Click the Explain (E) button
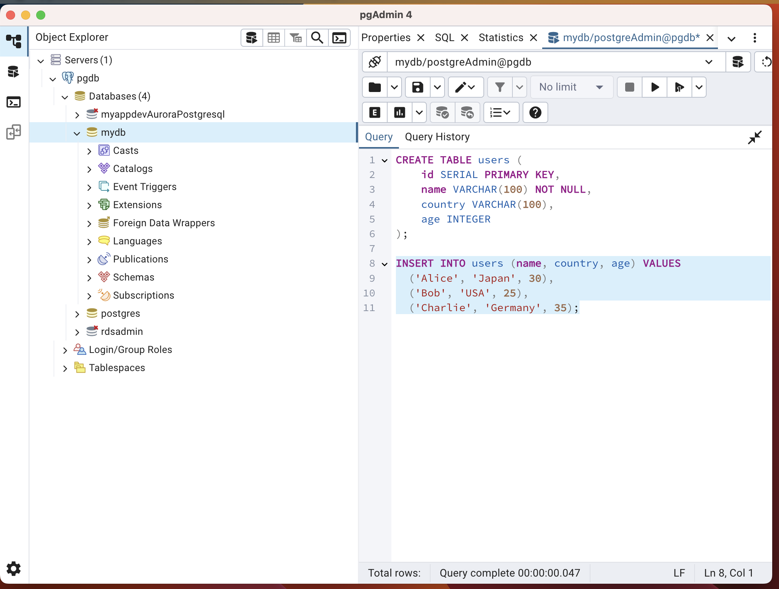The image size is (779, 589). click(x=375, y=112)
